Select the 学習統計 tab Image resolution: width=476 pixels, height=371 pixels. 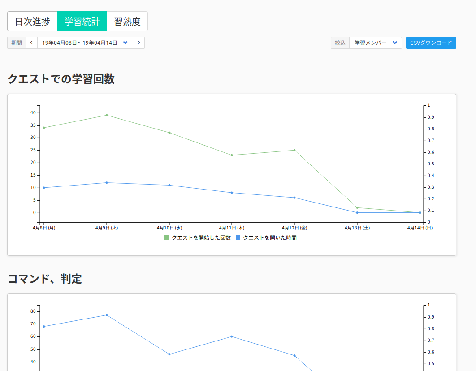[82, 21]
